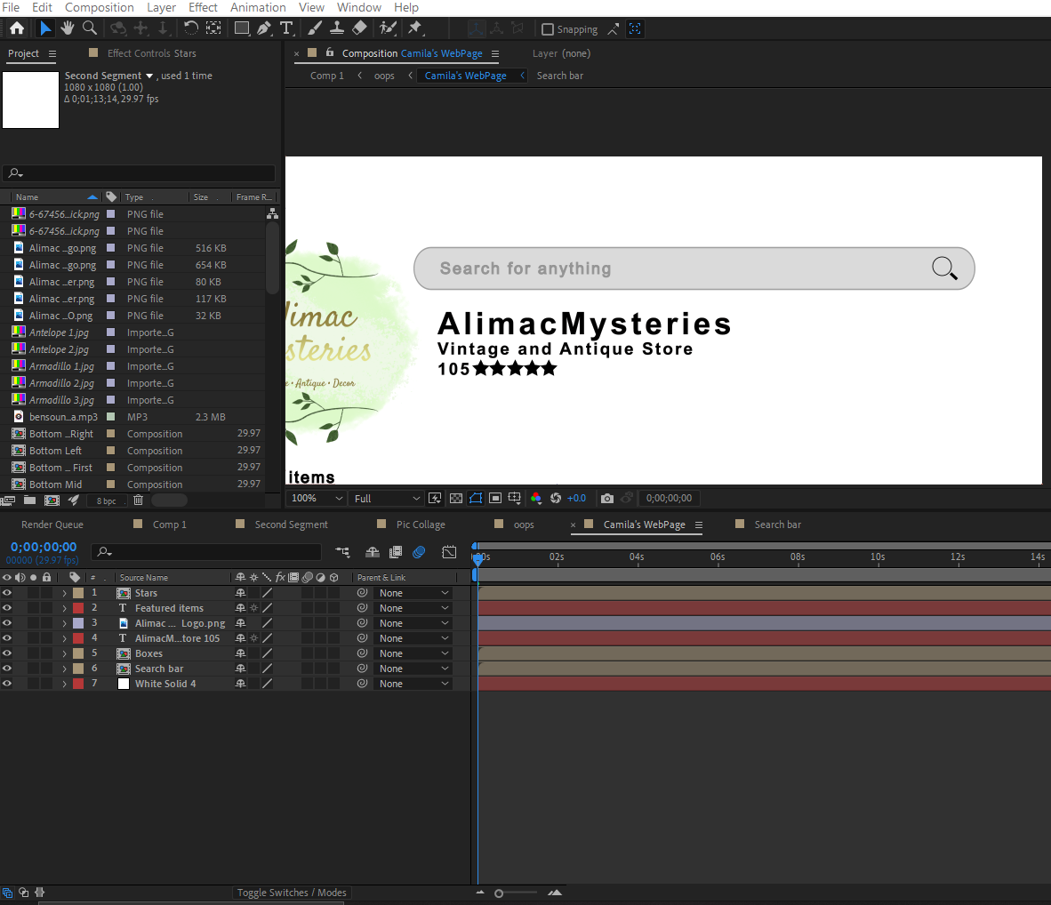Select the Eraser tool
The height and width of the screenshot is (905, 1051).
[359, 28]
